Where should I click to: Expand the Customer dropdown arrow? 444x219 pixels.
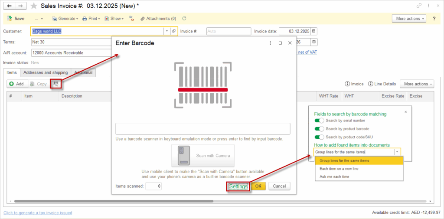click(166, 31)
